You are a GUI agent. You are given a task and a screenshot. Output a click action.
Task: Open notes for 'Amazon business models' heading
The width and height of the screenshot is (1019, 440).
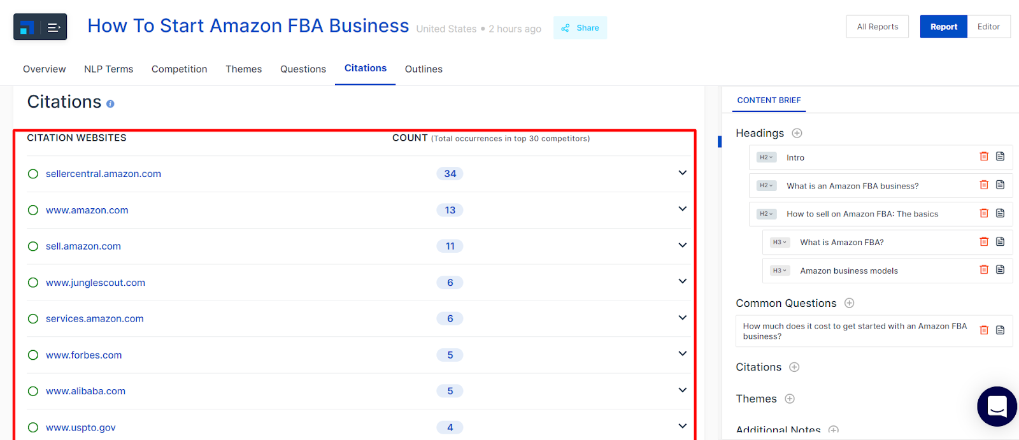(1000, 270)
